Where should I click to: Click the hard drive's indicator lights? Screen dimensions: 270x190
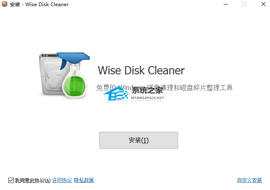pyautogui.click(x=45, y=56)
